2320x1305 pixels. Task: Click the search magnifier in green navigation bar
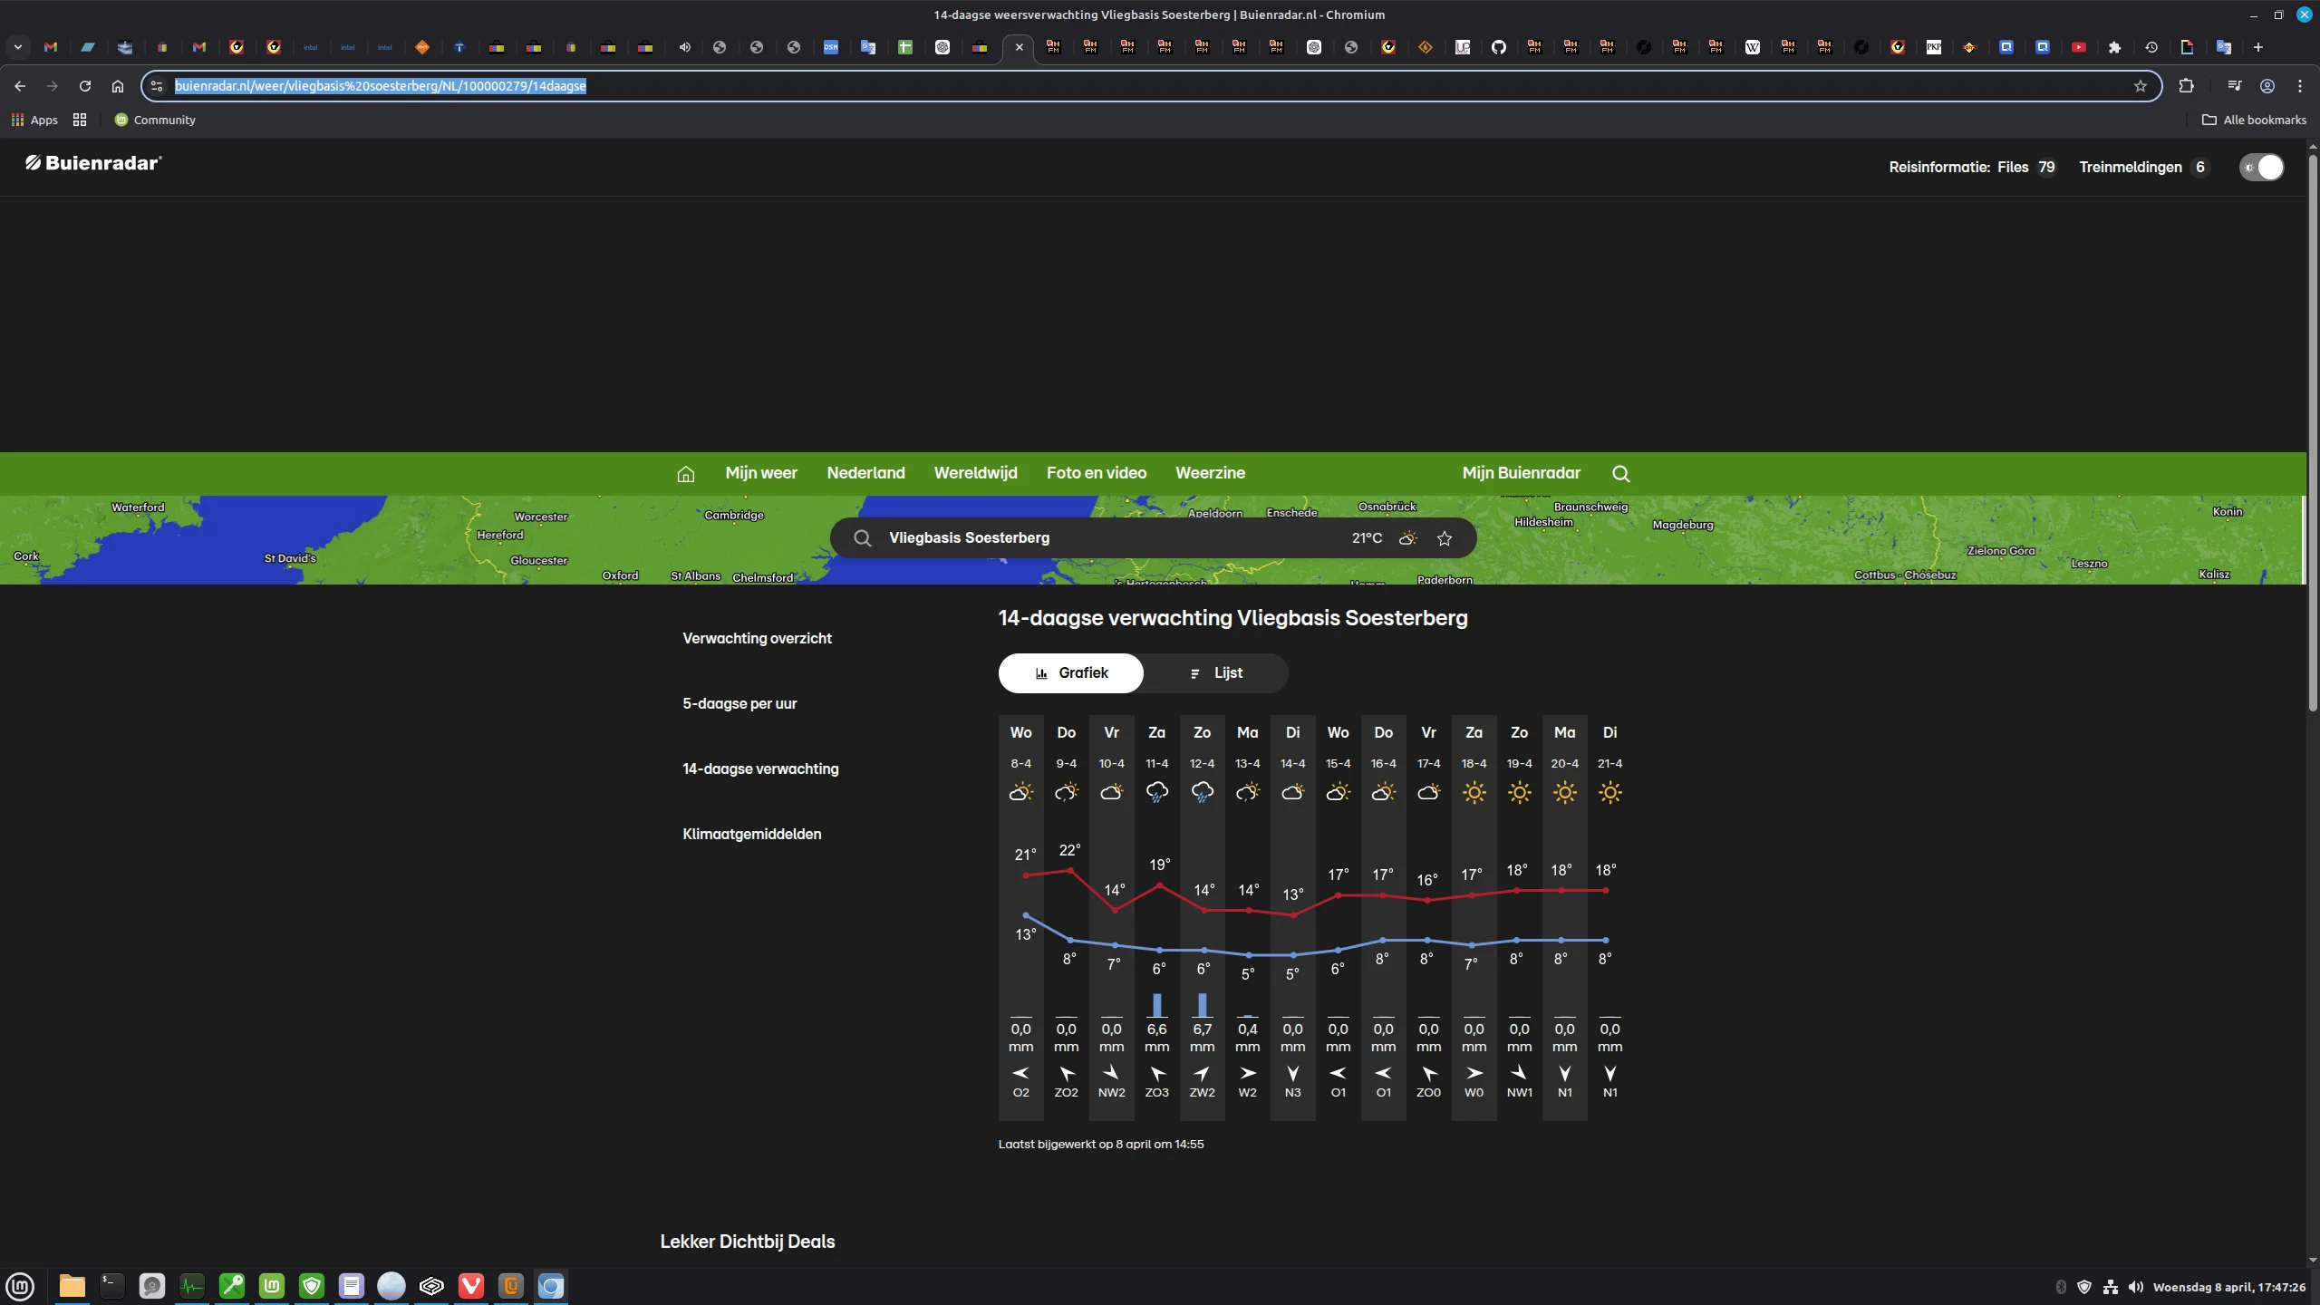coord(1620,473)
